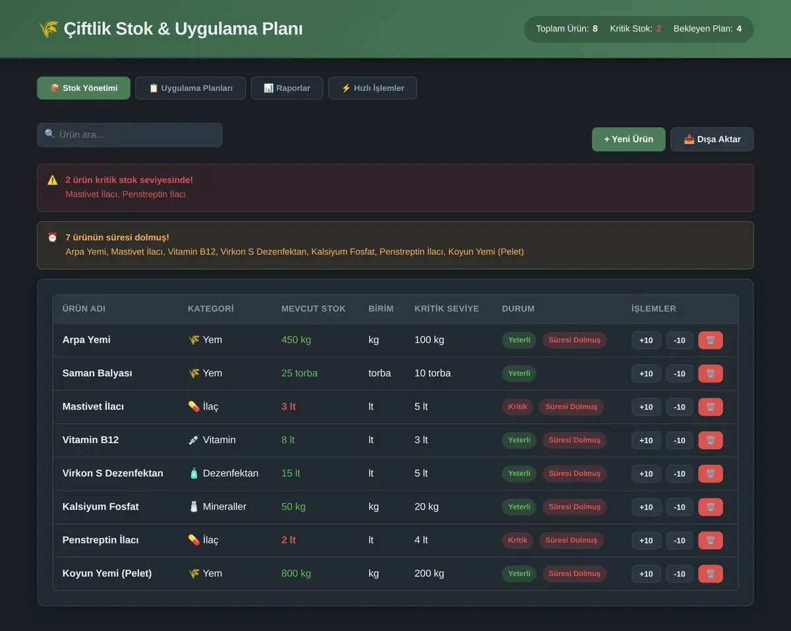Image resolution: width=791 pixels, height=631 pixels.
Task: Delete Penstreptin İlacı with trash icon
Action: click(711, 540)
